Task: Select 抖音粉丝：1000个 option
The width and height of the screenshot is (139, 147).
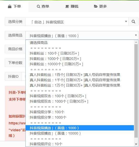Action: coord(80,59)
